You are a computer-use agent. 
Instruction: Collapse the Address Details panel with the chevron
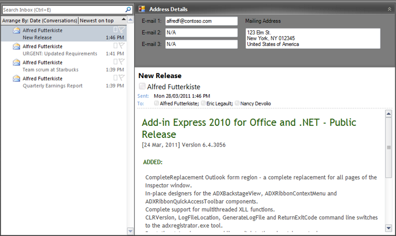[x=390, y=9]
